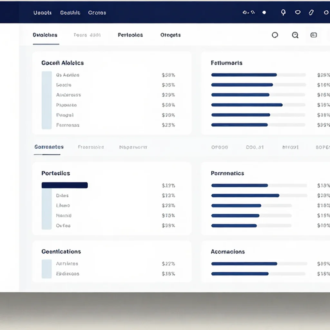Click the longest progress bar in Fetlumarts card
The width and height of the screenshot is (330, 330).
pos(258,105)
